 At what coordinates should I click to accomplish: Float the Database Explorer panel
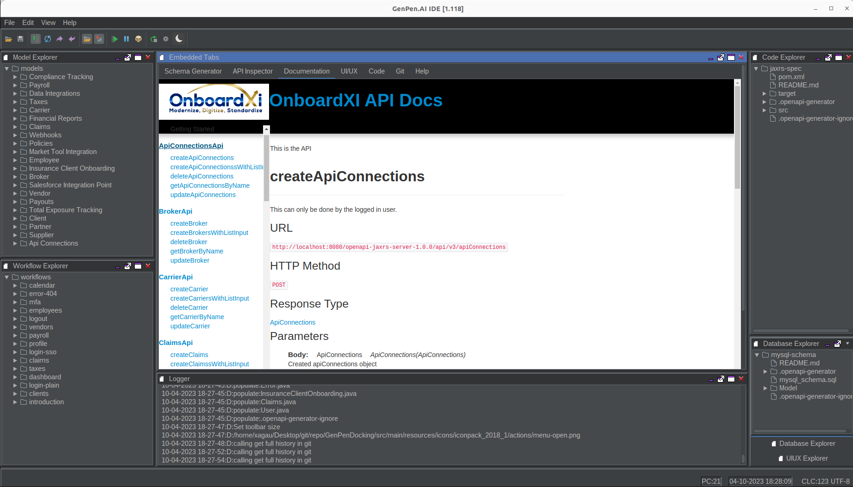(838, 344)
